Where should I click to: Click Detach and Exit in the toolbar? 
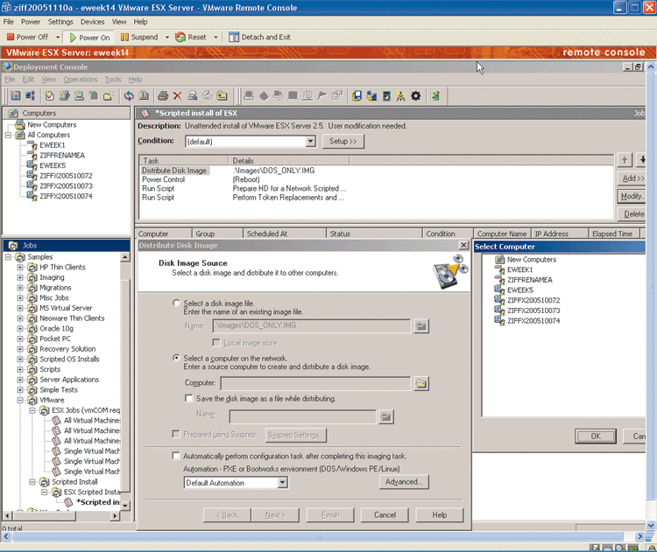(260, 38)
